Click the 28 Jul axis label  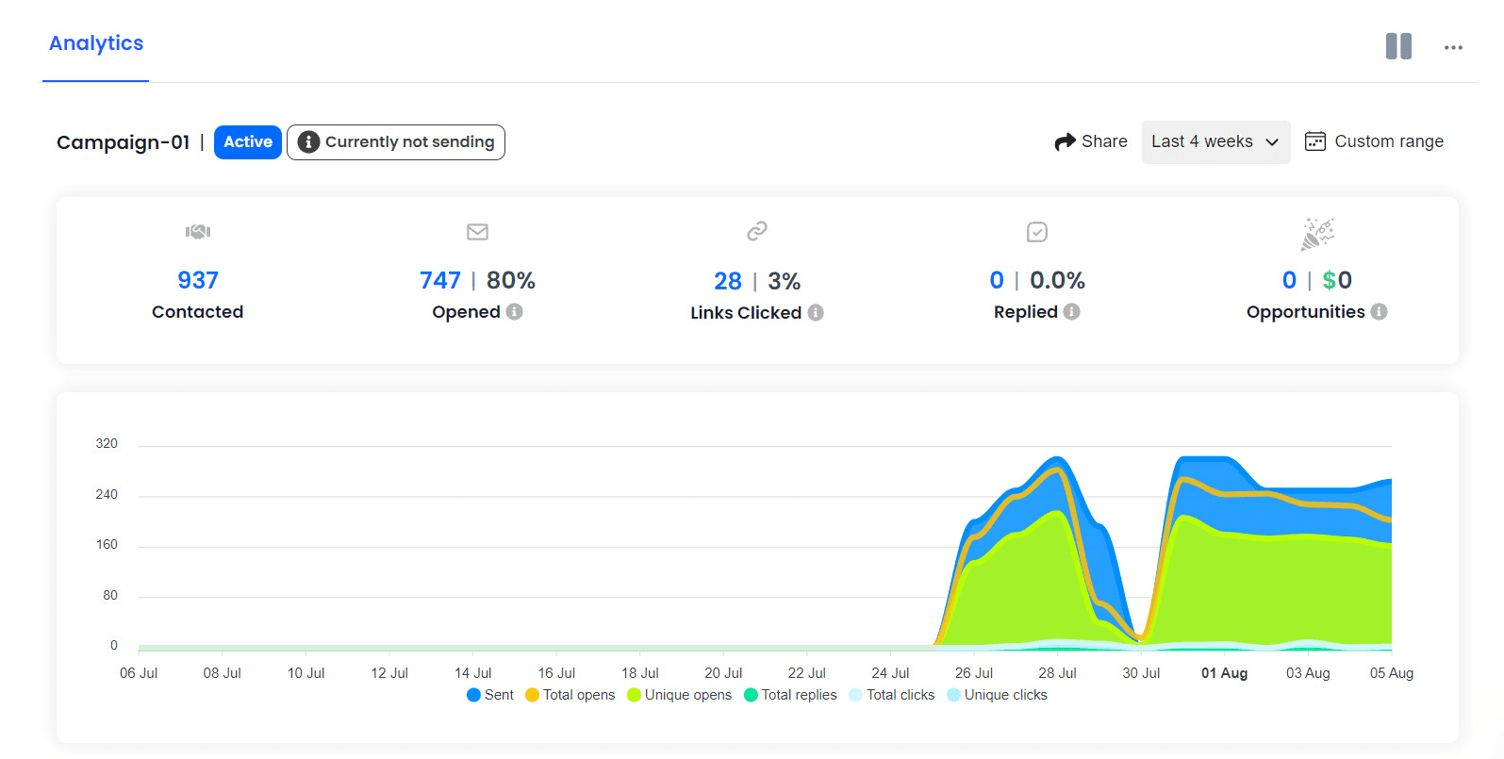1057,673
